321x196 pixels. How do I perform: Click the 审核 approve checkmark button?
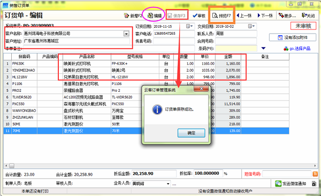coord(199,15)
